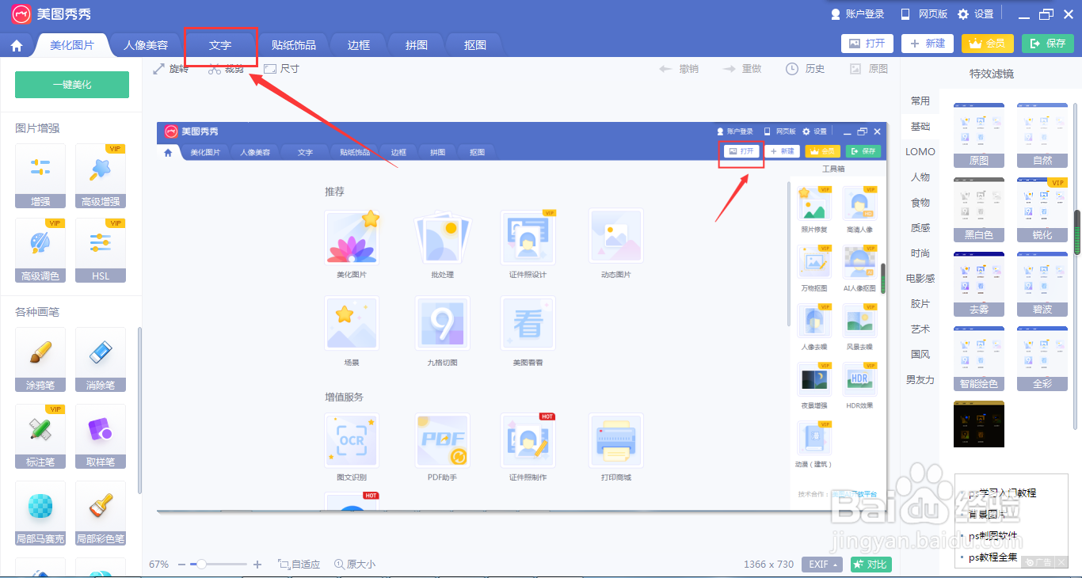Image resolution: width=1082 pixels, height=578 pixels.
Task: Apply the 全彩 filter thumbnail
Action: [1042, 359]
